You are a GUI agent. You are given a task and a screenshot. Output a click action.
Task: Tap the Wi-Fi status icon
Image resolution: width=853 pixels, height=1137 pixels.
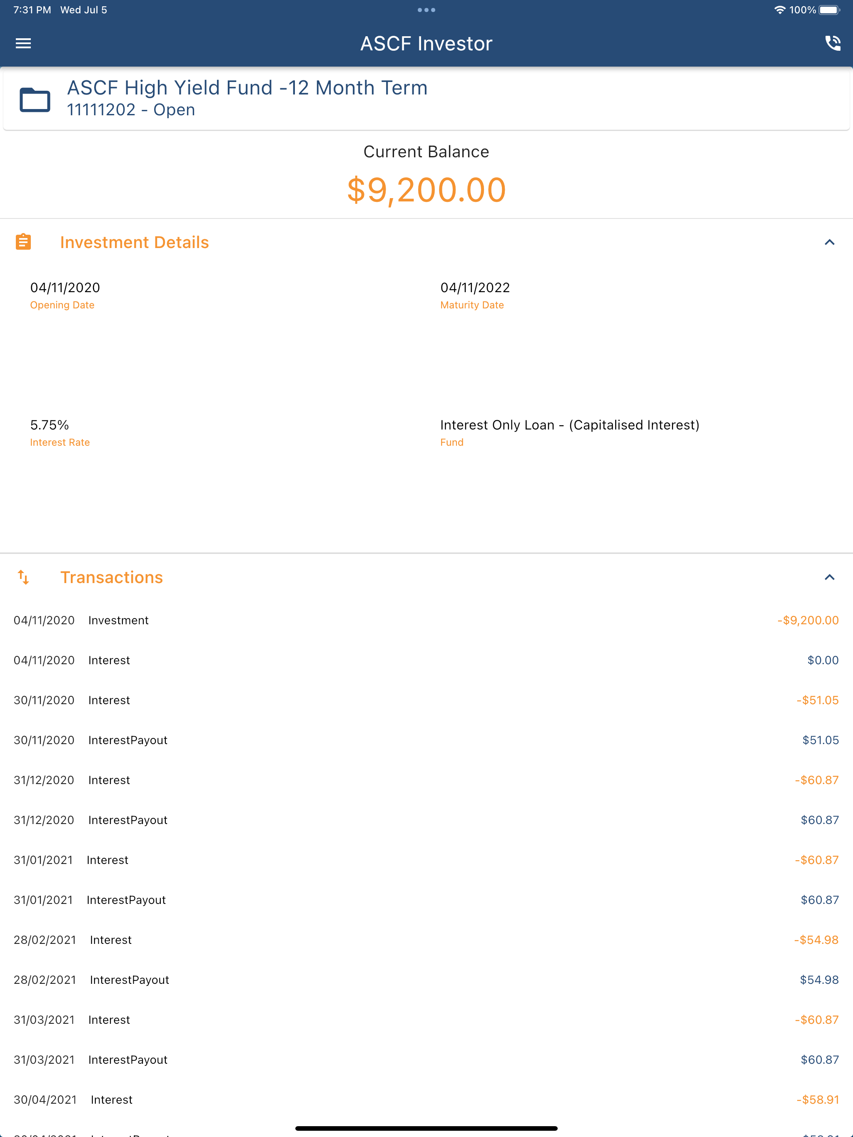(780, 10)
